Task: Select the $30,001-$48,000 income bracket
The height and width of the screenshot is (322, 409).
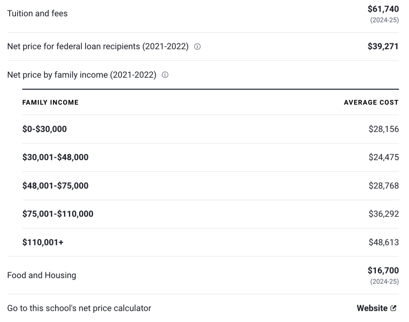Action: point(55,157)
